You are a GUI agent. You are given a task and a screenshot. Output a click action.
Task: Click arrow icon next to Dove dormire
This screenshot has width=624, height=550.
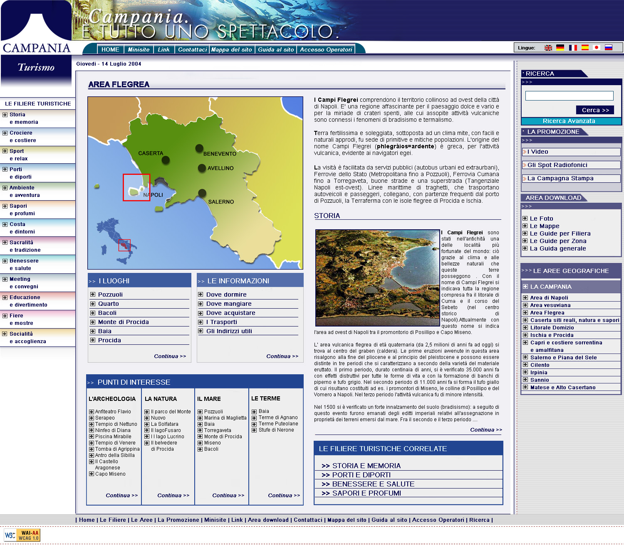click(x=201, y=295)
